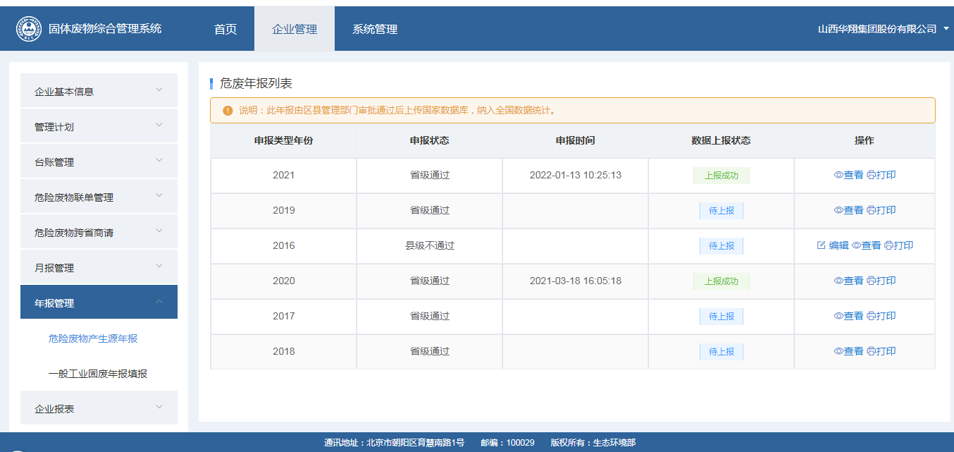This screenshot has height=452, width=954.
Task: Click the orange warning icon in notice banner
Action: (228, 111)
